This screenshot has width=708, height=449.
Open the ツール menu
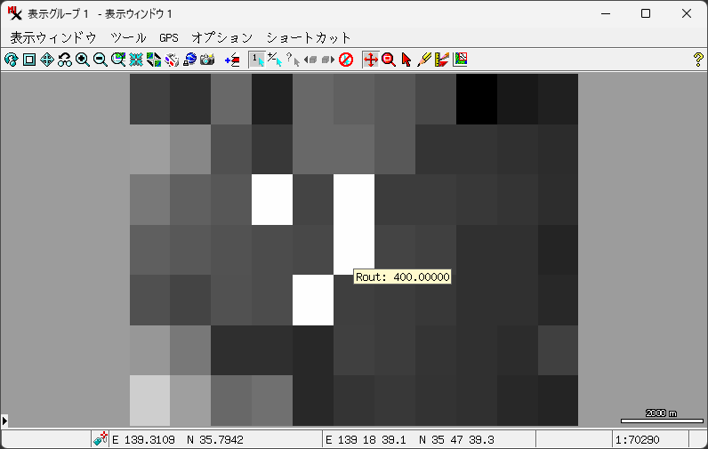click(128, 37)
